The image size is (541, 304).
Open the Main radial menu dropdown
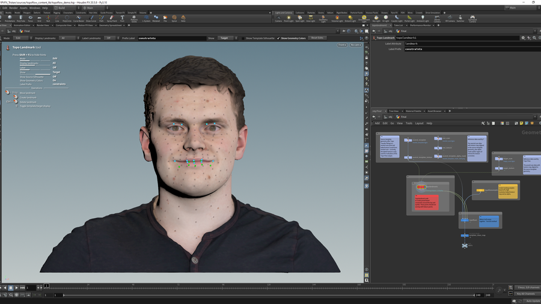click(x=95, y=8)
